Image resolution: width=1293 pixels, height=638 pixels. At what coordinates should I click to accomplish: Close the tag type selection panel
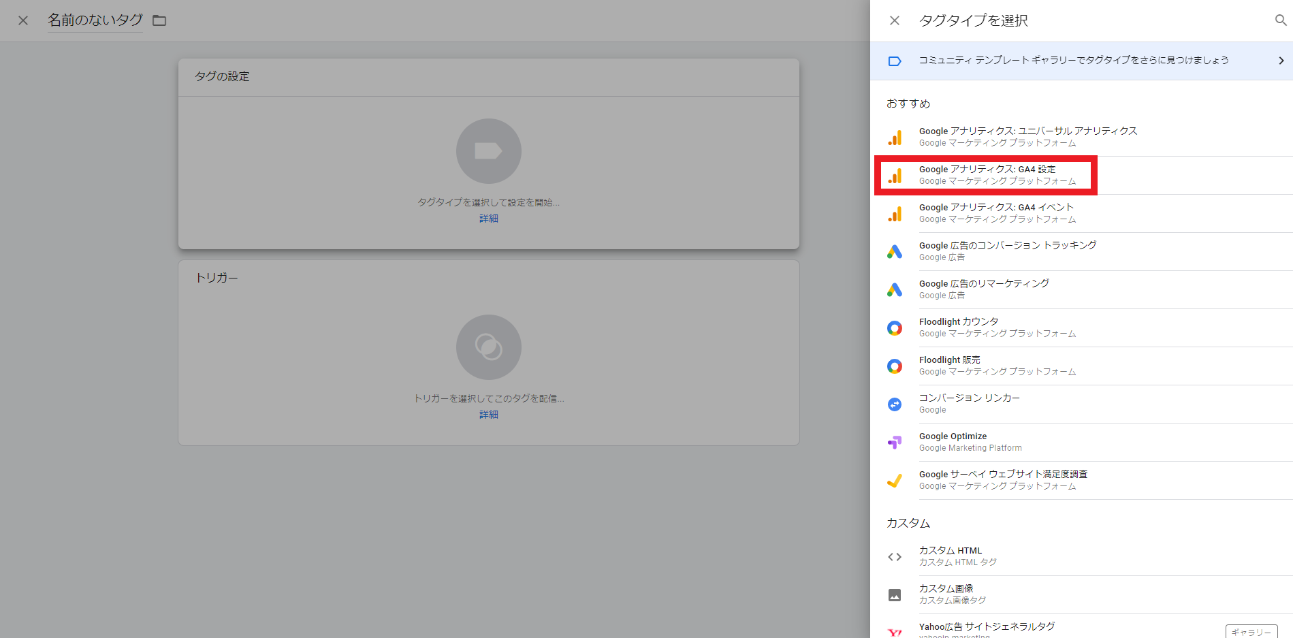(895, 20)
